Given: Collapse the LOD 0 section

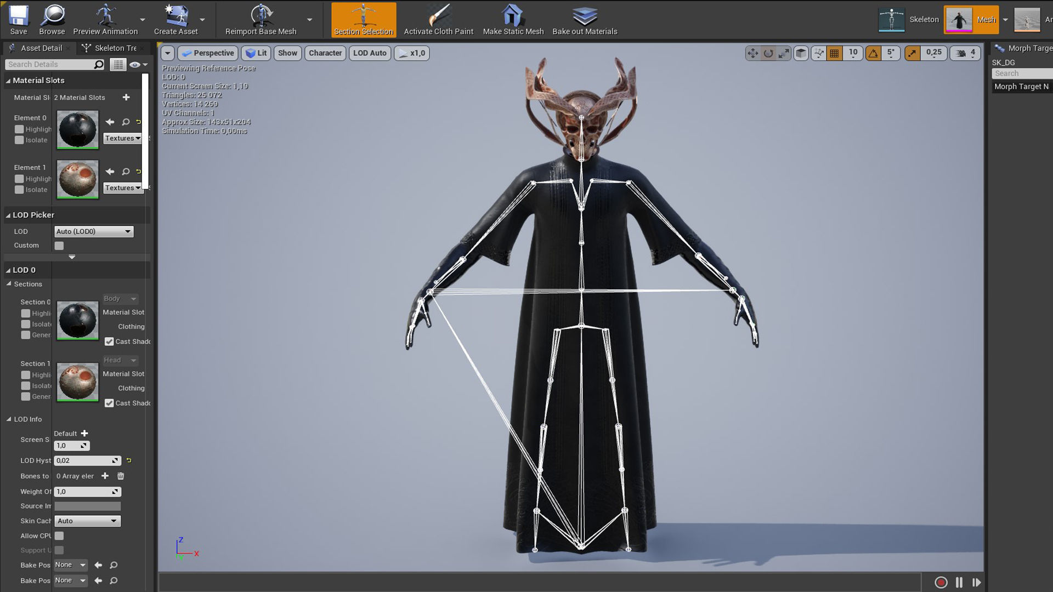Looking at the screenshot, I should tap(8, 270).
